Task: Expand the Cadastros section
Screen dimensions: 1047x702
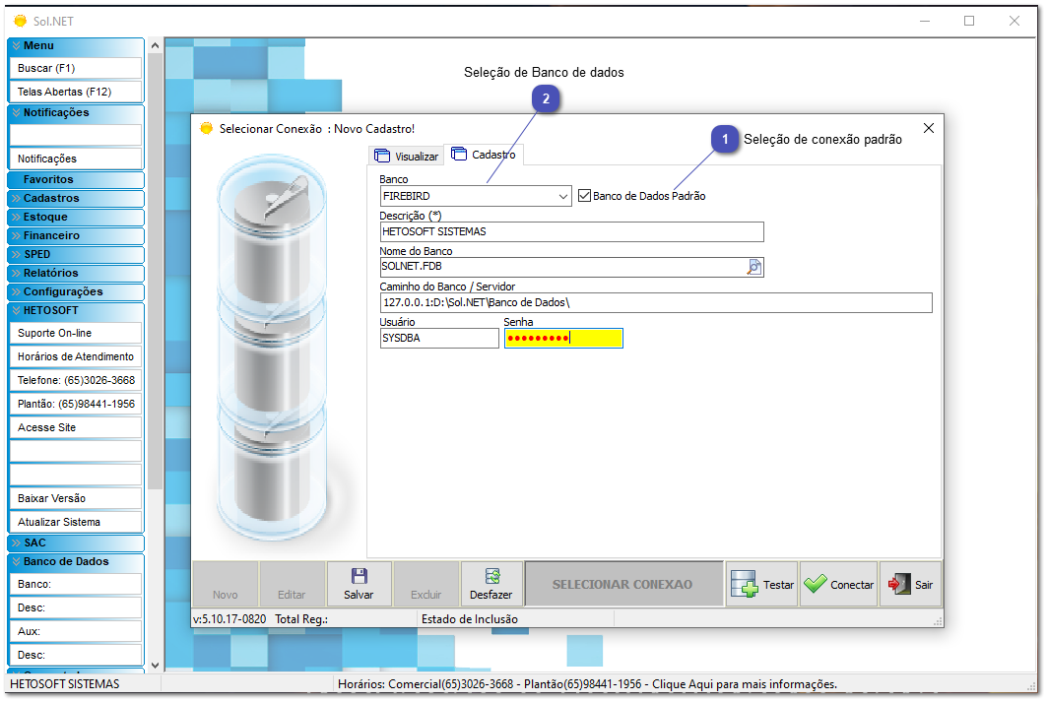Action: (75, 198)
